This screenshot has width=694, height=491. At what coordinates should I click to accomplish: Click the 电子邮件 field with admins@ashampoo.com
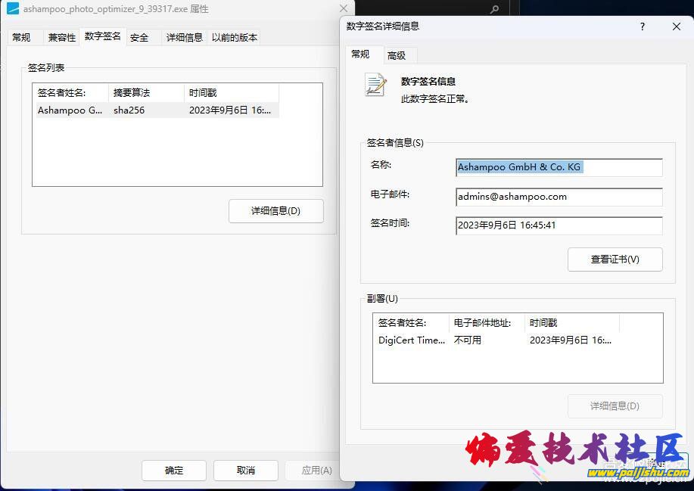pos(559,197)
